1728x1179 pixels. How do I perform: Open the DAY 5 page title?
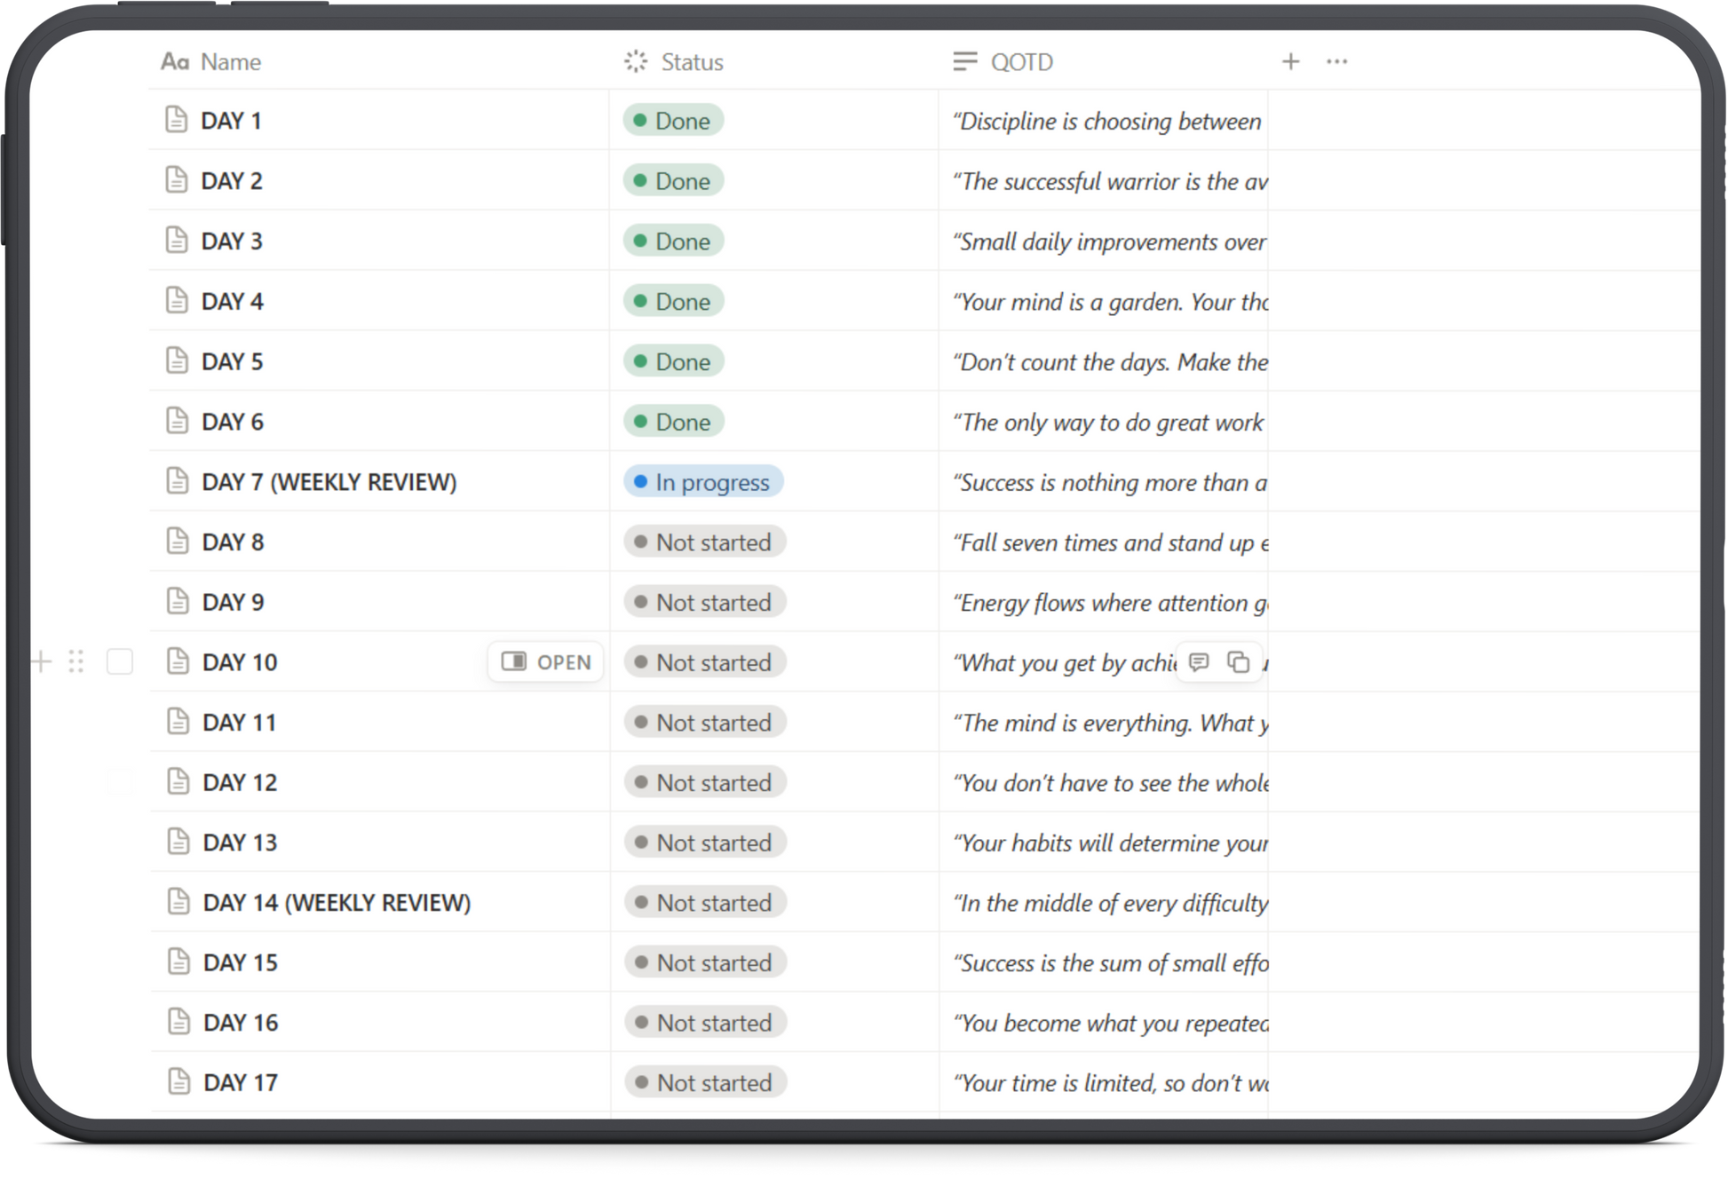(232, 361)
